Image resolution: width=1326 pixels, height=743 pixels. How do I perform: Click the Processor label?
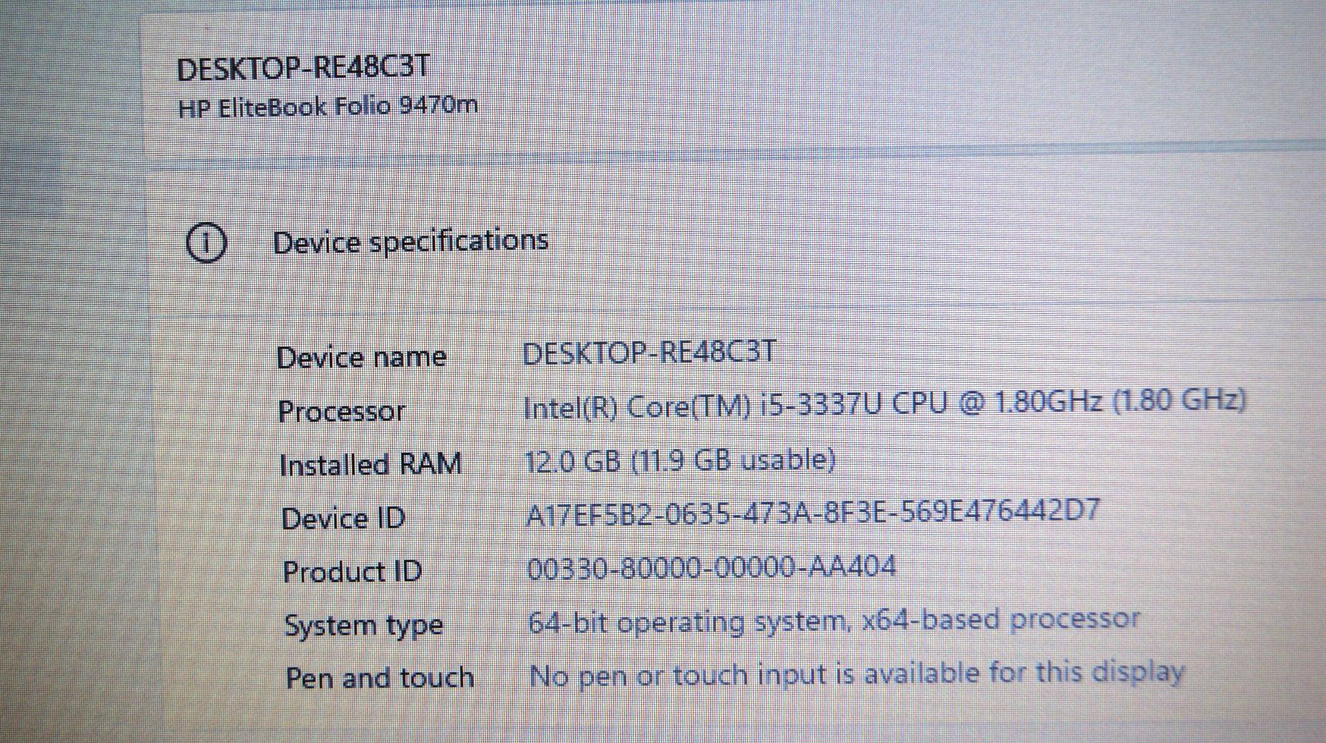pyautogui.click(x=341, y=411)
